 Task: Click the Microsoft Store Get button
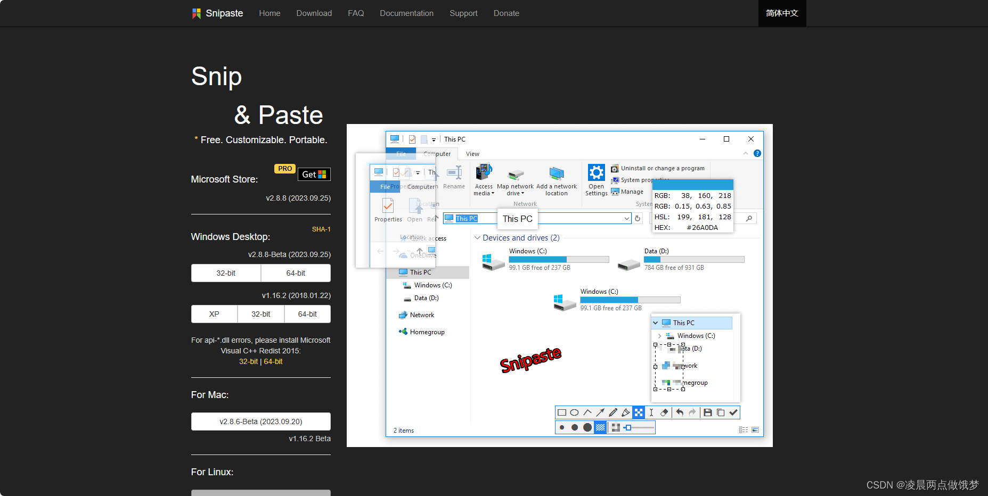click(314, 174)
